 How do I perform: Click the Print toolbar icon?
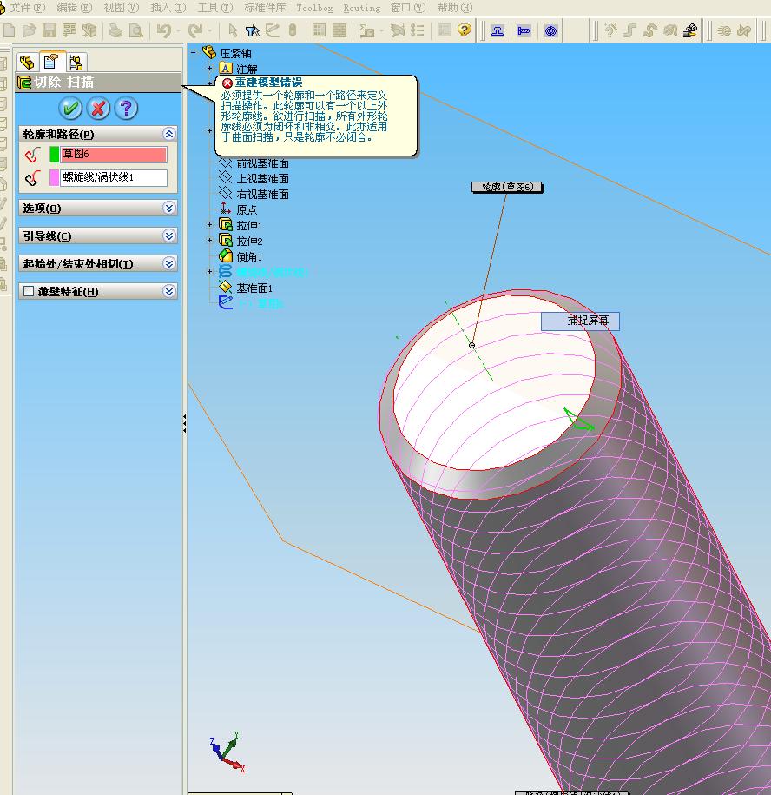coord(116,30)
